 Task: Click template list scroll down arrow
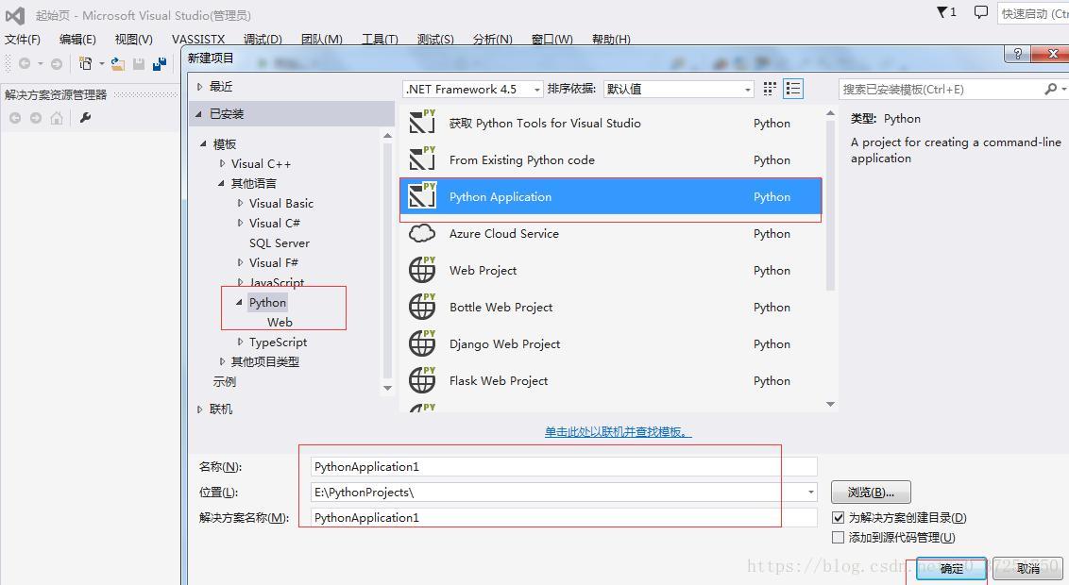pos(830,405)
